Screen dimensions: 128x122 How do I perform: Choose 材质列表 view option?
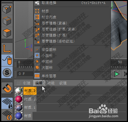(72, 17)
